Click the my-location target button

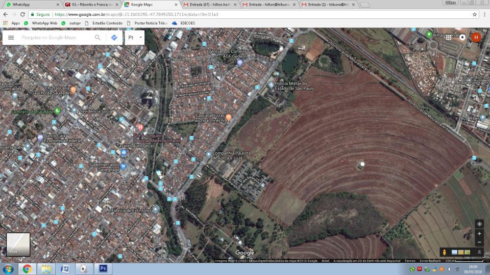[x=479, y=224]
